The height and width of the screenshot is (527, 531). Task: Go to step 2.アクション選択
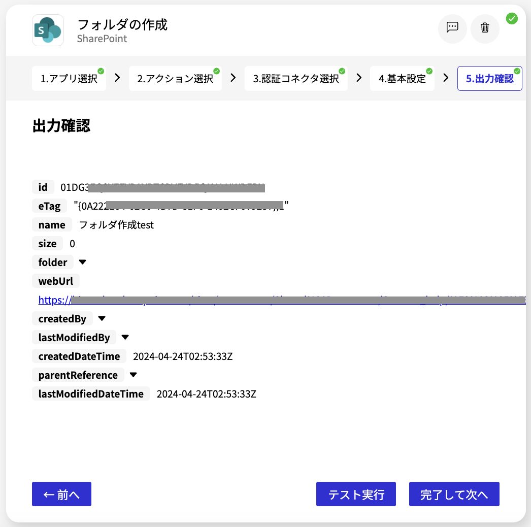175,78
